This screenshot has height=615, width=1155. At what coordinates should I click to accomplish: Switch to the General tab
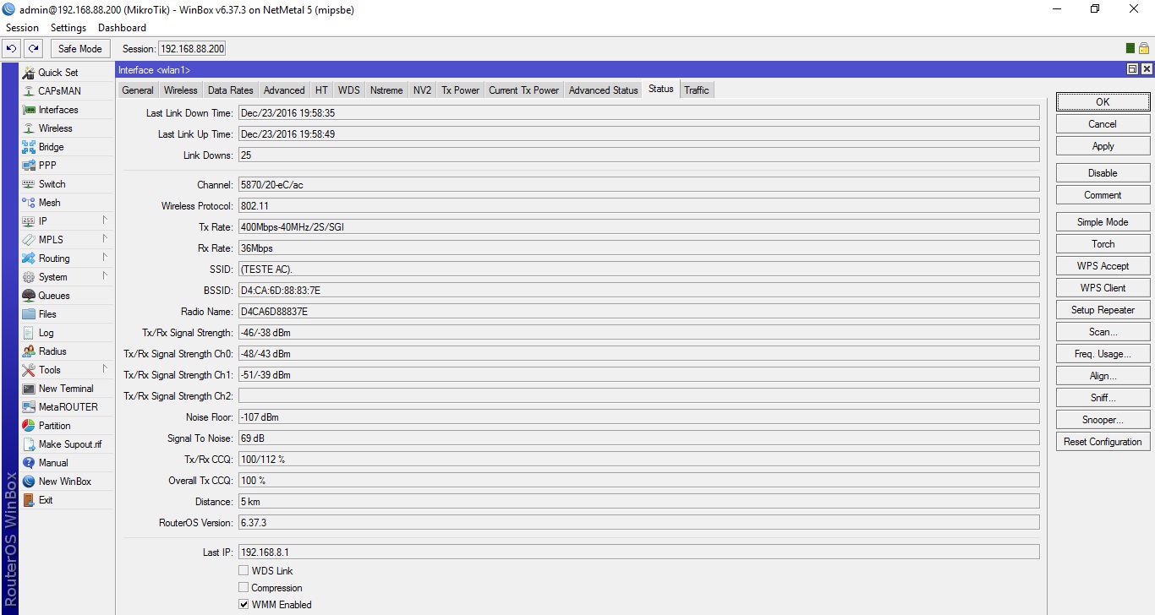click(x=138, y=90)
